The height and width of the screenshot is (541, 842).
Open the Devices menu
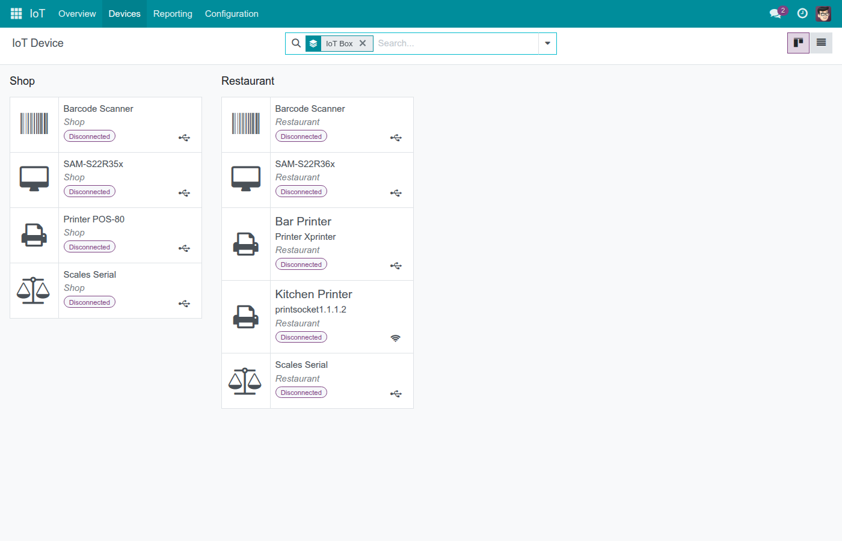tap(124, 13)
